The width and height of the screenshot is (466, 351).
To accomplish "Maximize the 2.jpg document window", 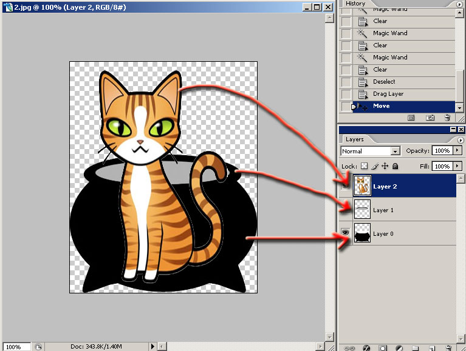I will pyautogui.click(x=317, y=7).
